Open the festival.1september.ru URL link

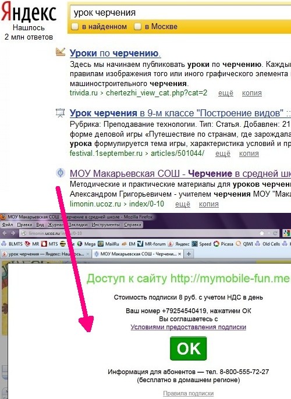[137, 153]
